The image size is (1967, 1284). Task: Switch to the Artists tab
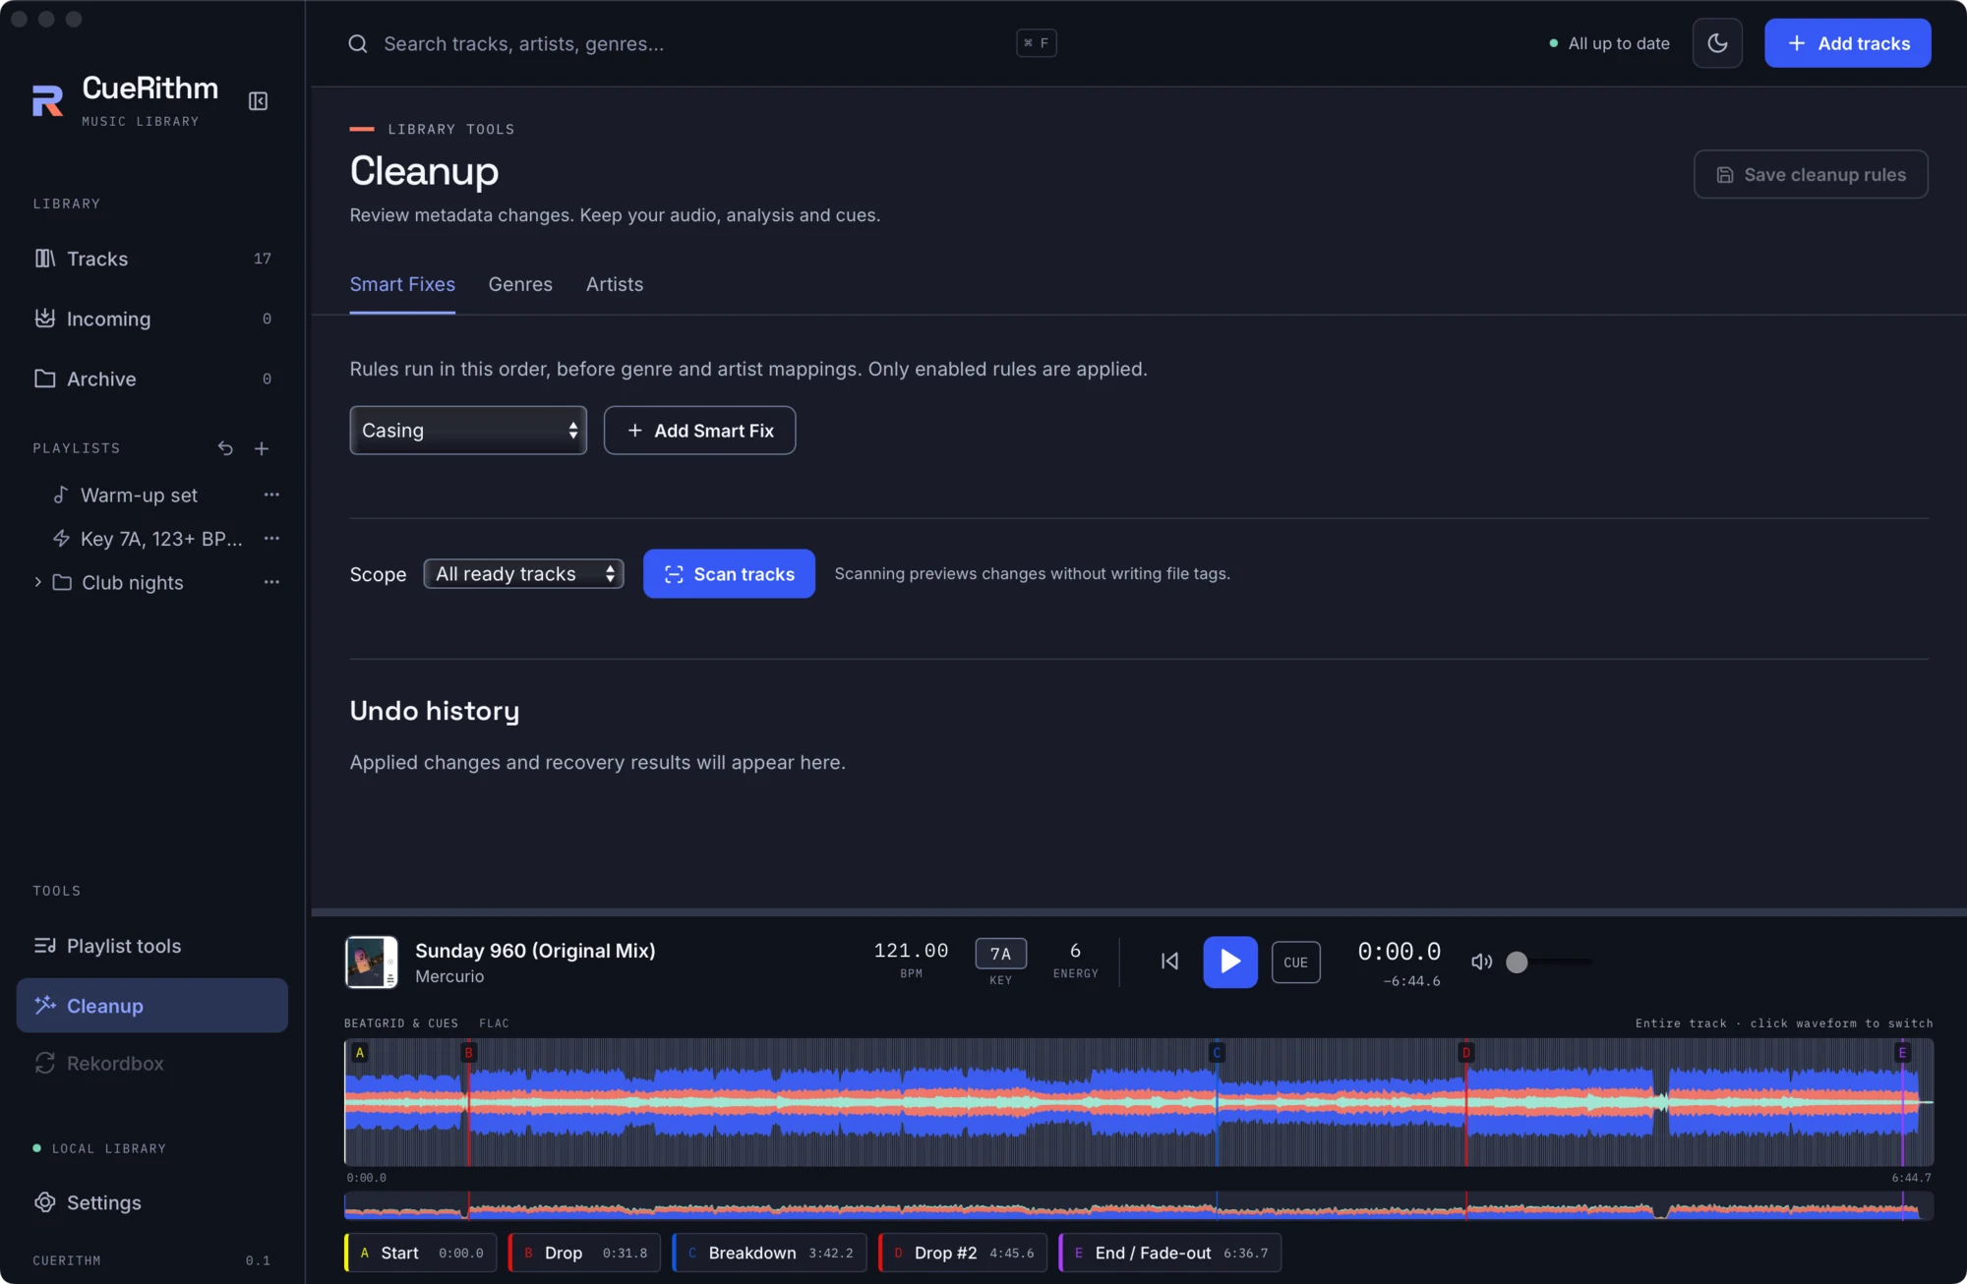click(x=615, y=284)
